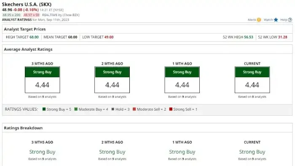Click the price change -0.08 (-0.16%)
This screenshot has width=295, height=166.
coord(26,10)
